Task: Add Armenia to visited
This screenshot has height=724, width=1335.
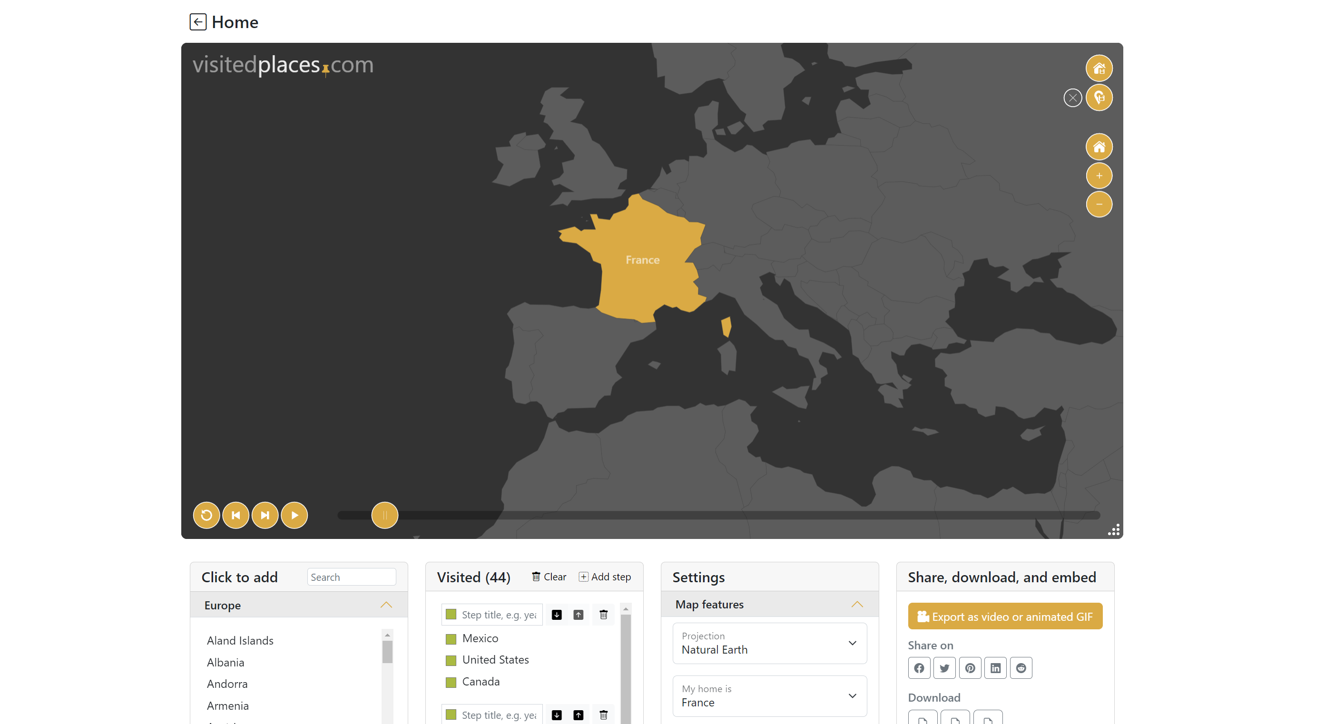Action: pos(227,706)
